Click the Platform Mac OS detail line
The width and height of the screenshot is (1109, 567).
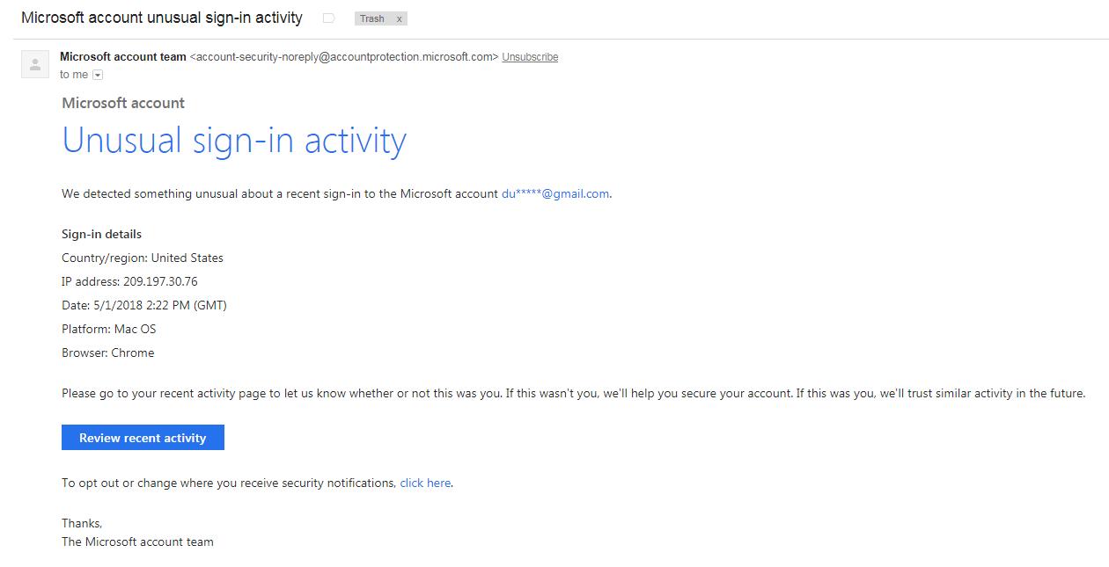[x=108, y=329]
